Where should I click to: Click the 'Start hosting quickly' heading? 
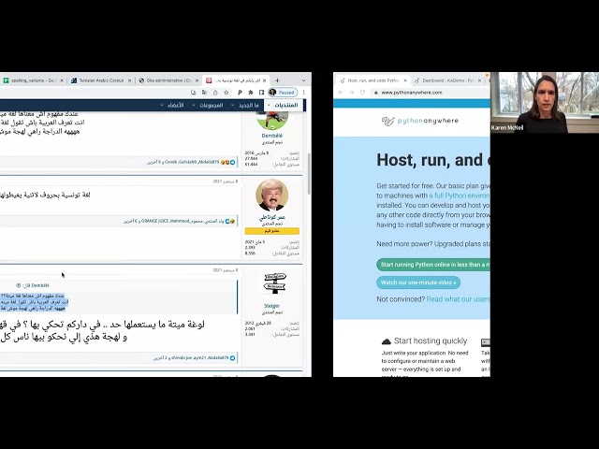tap(431, 340)
